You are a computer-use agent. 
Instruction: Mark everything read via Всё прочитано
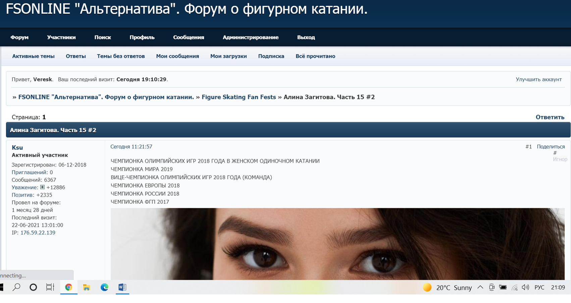coord(315,56)
